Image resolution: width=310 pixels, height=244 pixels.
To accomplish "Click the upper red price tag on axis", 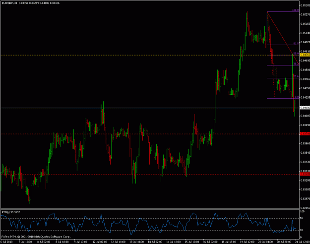I will tap(305, 134).
